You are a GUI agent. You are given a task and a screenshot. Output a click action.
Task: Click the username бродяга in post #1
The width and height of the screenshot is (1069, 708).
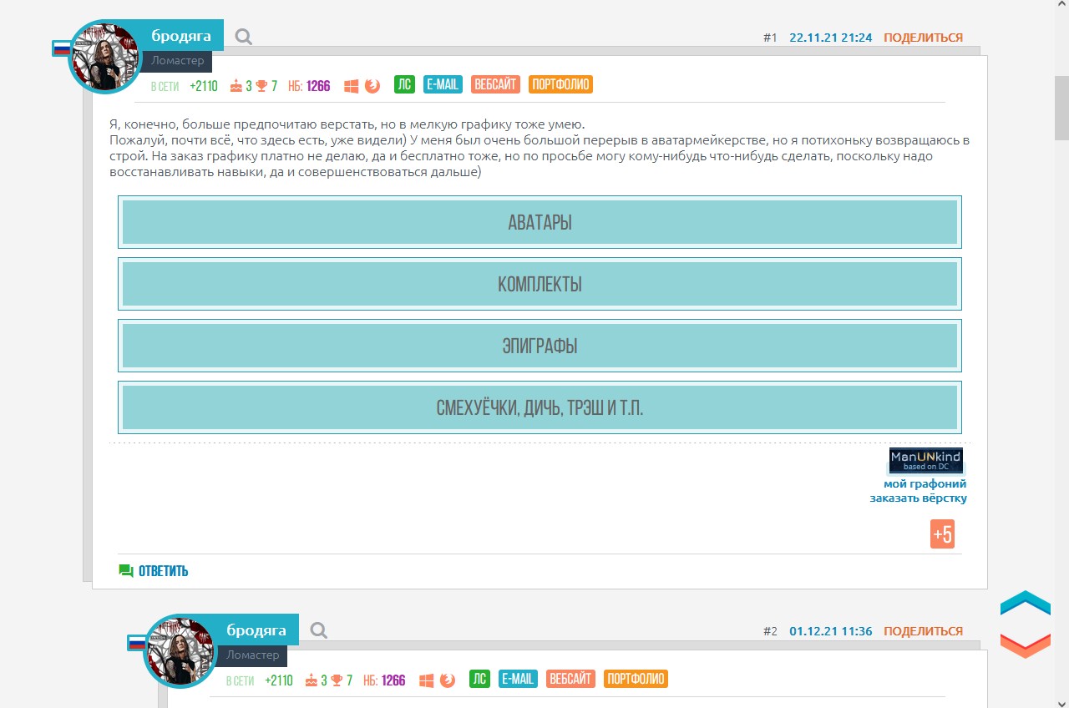(181, 35)
